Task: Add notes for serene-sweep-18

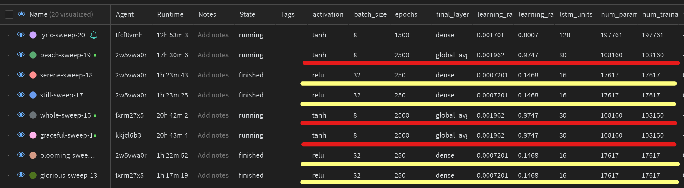Action: (x=213, y=74)
